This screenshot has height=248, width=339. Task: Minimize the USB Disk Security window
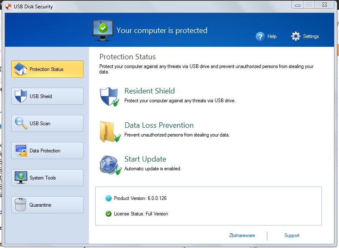[298, 5]
